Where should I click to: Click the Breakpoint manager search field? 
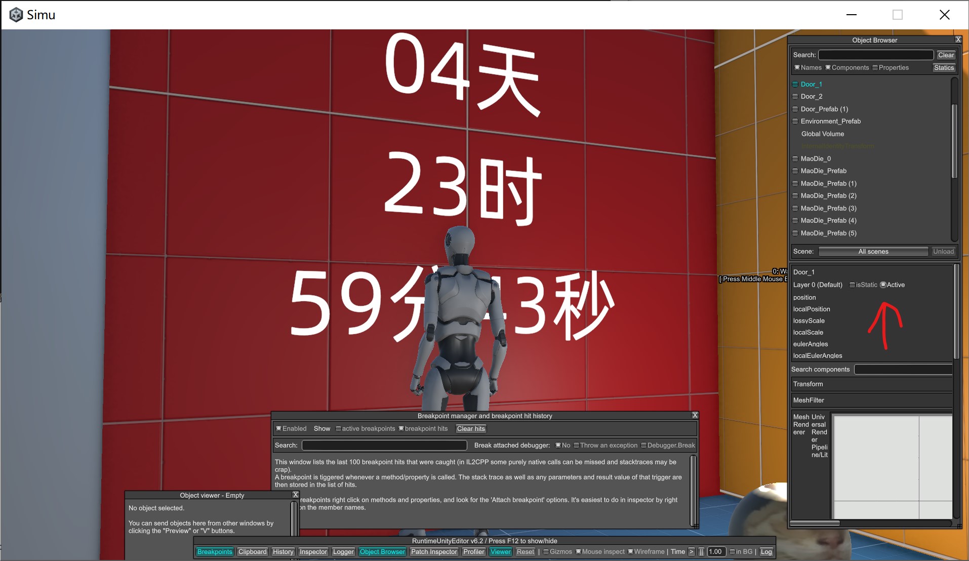384,445
